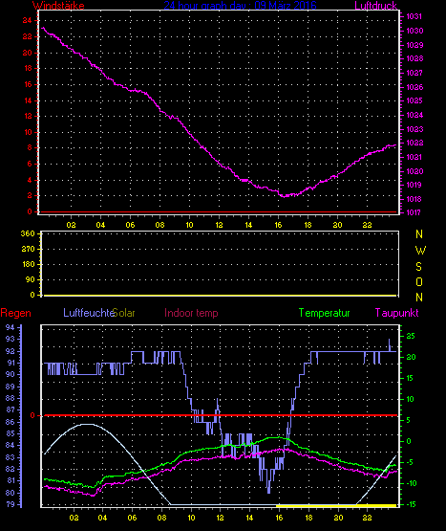This screenshot has height=531, width=446.
Task: Click the Taupunkt legend label
Action: click(x=396, y=313)
